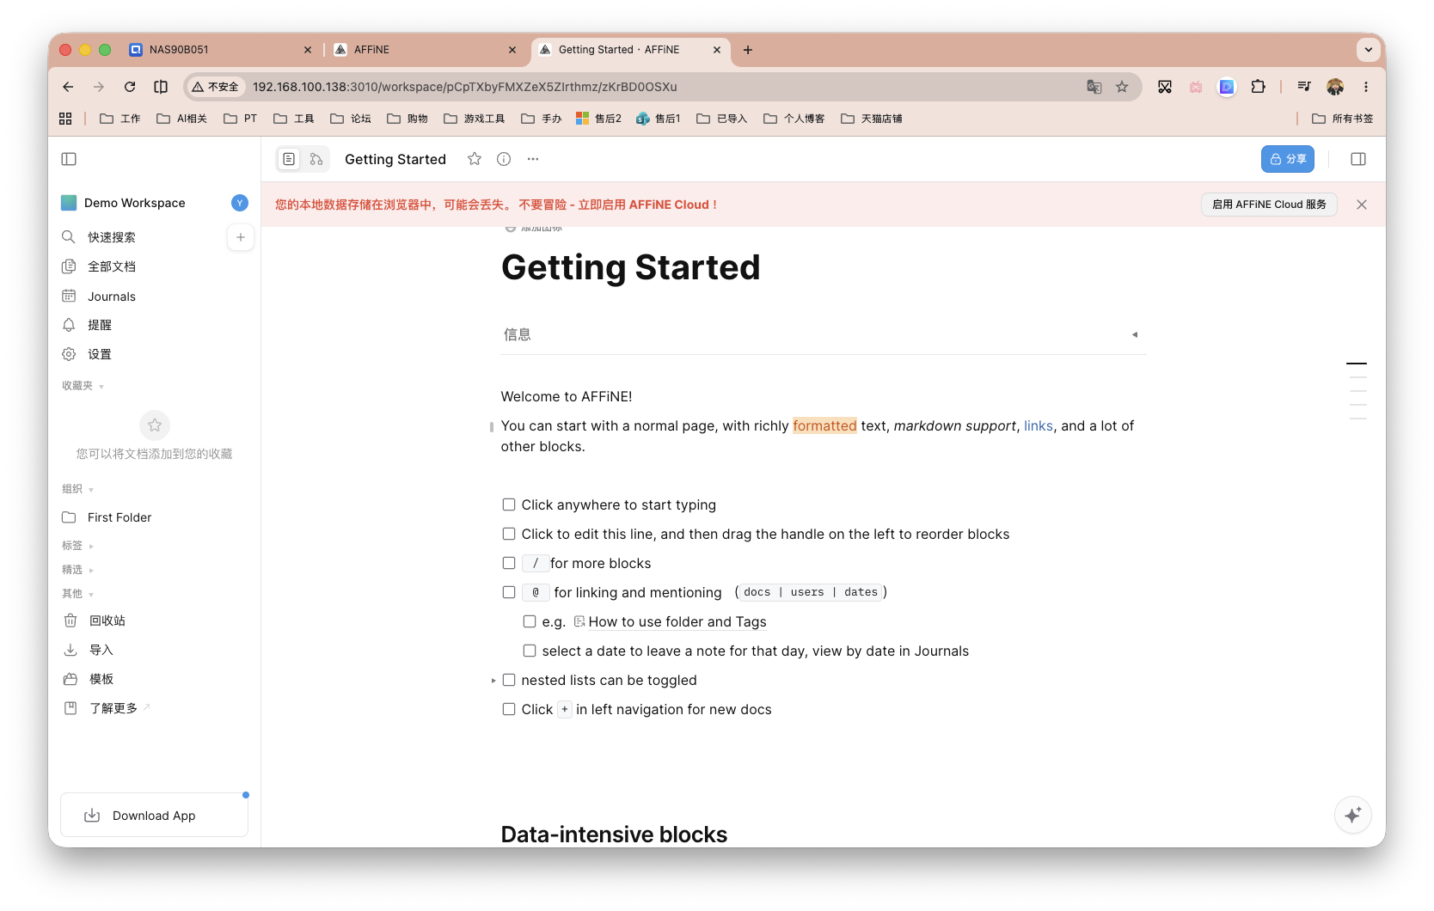Check the '@ for linking and mentioning' item
1434x911 pixels.
[509, 593]
